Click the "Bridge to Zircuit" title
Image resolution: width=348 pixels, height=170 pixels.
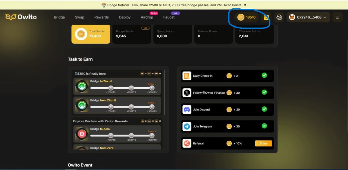[x=101, y=81]
